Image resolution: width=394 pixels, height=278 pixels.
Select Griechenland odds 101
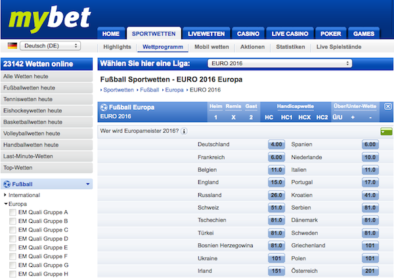(370, 246)
